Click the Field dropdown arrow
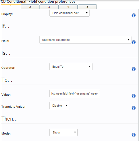This screenshot has height=141, width=139. 129,40
